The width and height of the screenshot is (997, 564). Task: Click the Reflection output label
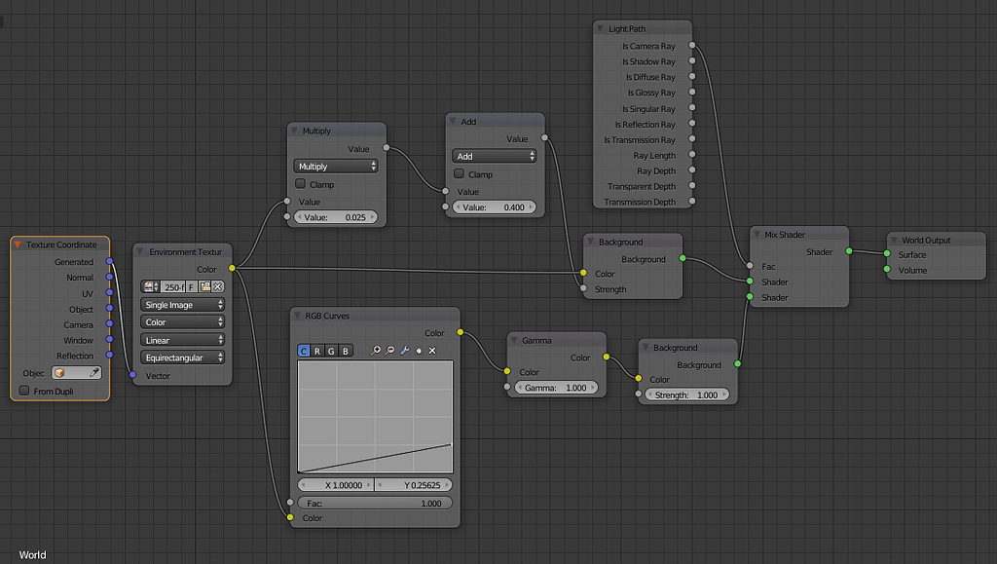tap(74, 357)
